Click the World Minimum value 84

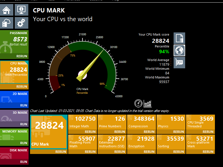(167, 73)
